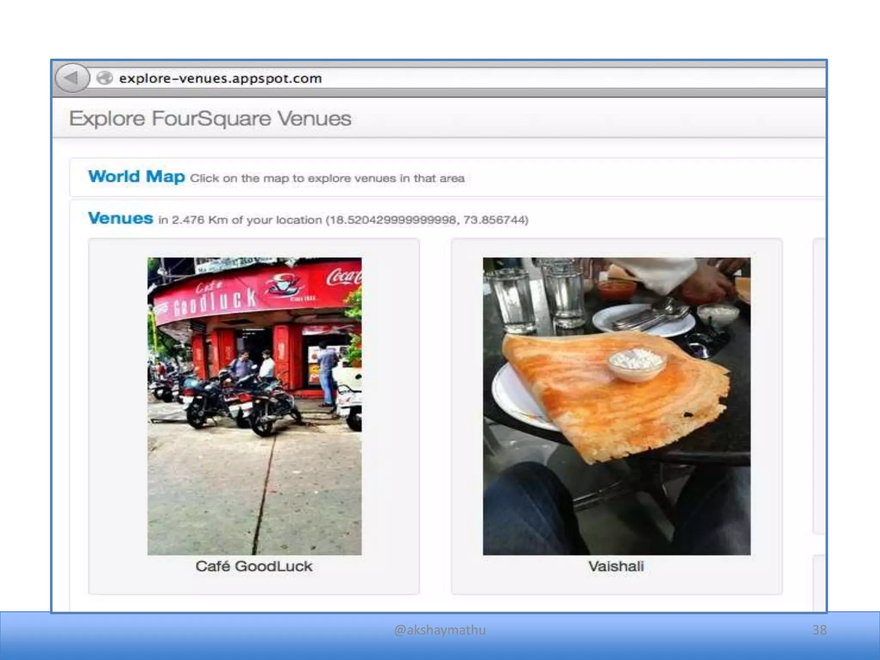Expand the World Map section heading
The height and width of the screenshot is (660, 880).
pos(137,177)
